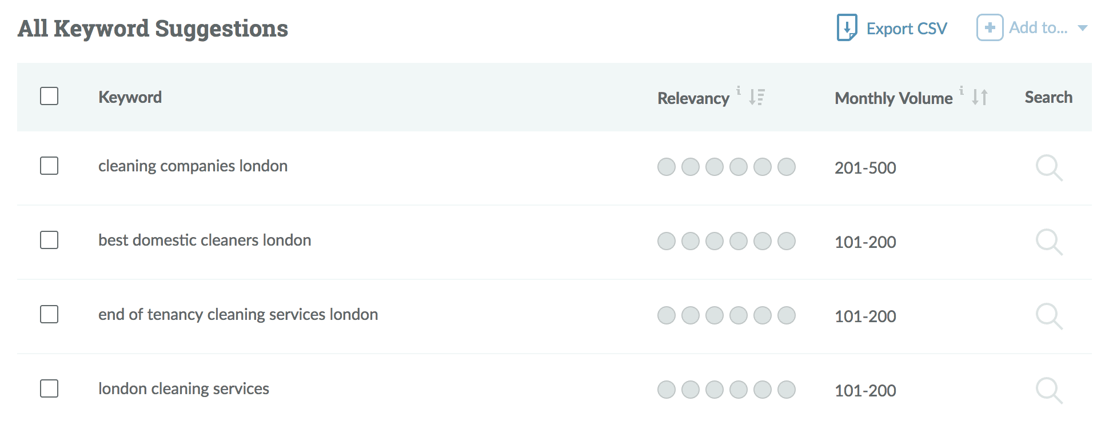Viewport: 1101px width, 425px height.
Task: Search 'cleaning companies london' via magnifier icon
Action: [1048, 167]
